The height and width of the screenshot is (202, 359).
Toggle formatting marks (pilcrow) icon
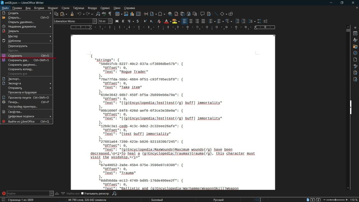(110, 14)
